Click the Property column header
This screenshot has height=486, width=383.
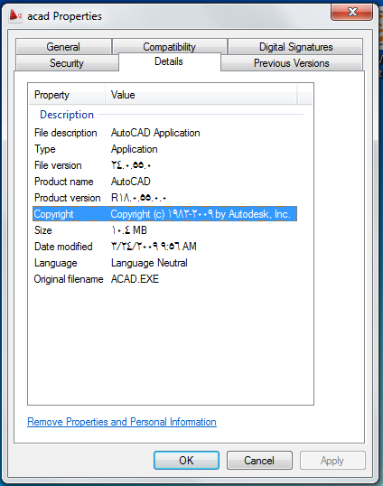coord(67,95)
